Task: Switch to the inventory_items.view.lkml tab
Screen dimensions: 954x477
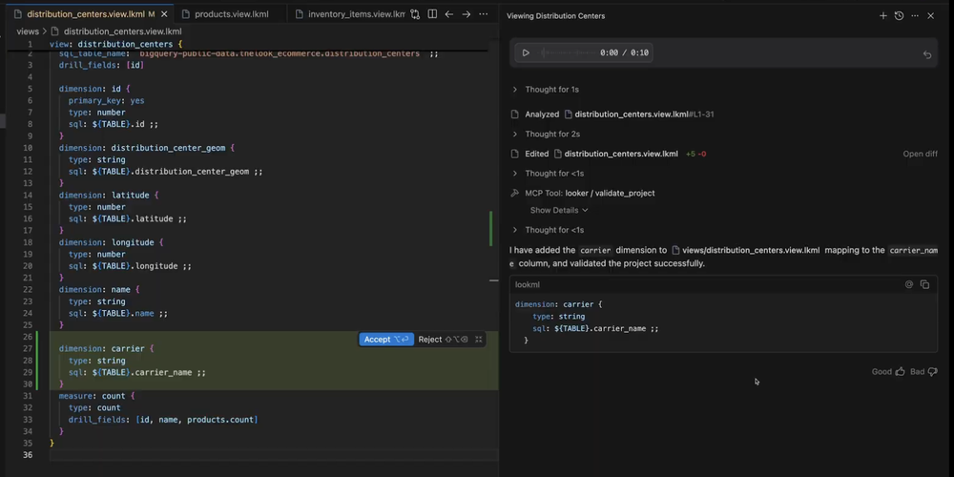Action: [356, 14]
